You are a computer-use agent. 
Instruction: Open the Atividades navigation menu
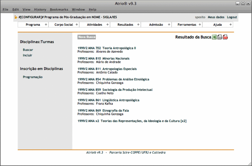click(94, 24)
